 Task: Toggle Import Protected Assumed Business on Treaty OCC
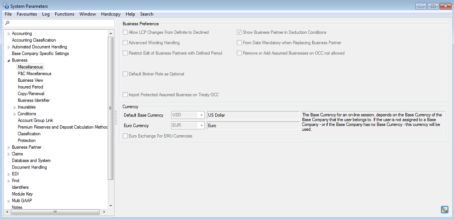pyautogui.click(x=125, y=95)
